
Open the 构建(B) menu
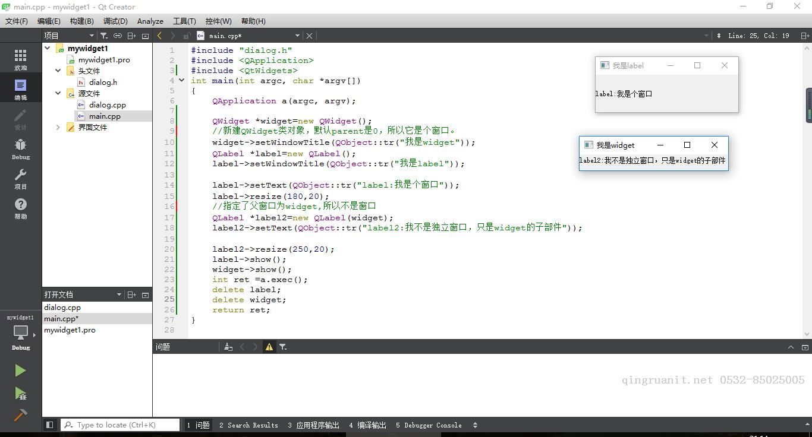[81, 21]
